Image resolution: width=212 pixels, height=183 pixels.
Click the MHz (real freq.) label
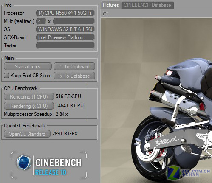pos(19,21)
